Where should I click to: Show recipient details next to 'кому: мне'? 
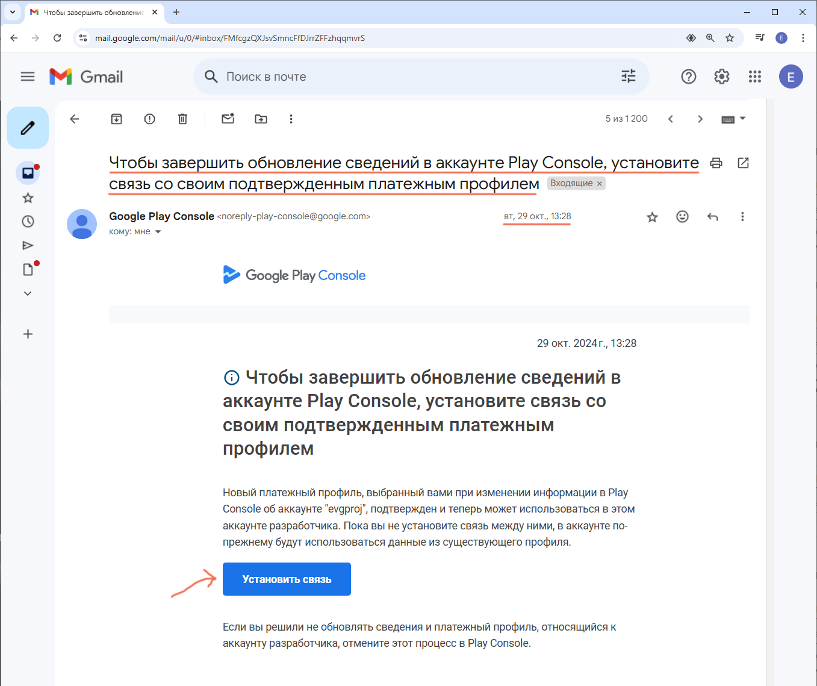pyautogui.click(x=158, y=232)
